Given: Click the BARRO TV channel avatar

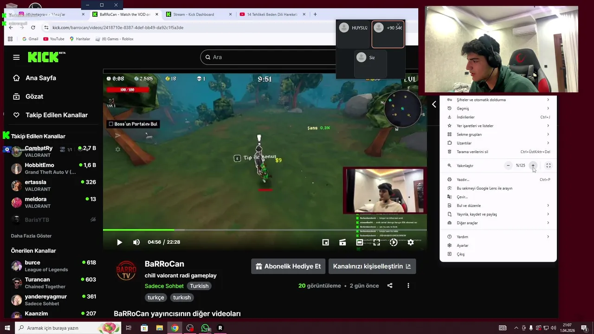Looking at the screenshot, I should coord(126,271).
